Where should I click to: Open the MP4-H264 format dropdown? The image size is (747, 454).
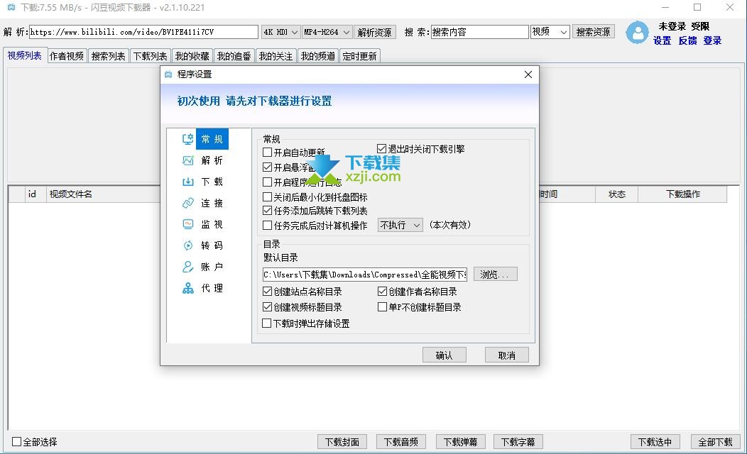pyautogui.click(x=327, y=32)
